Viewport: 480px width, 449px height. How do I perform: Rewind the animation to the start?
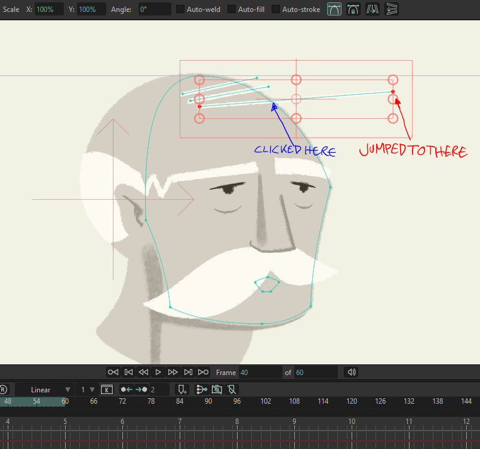pyautogui.click(x=113, y=372)
